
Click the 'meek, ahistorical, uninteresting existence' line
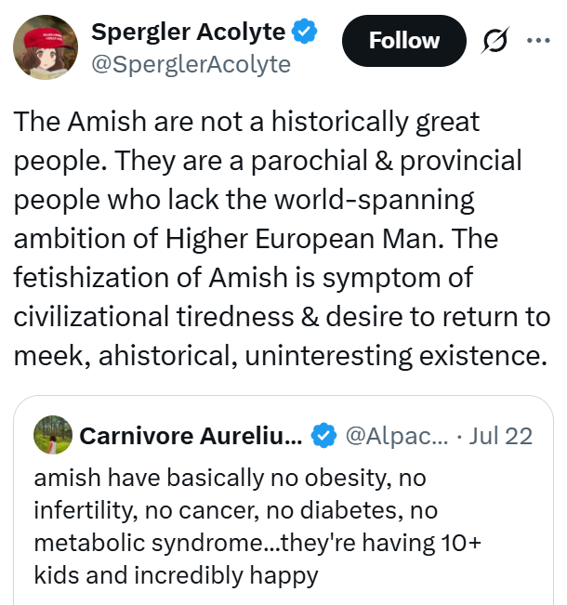coord(281,356)
